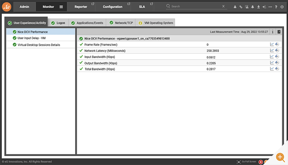Click the Network Latency (Milliseconds) label
The width and height of the screenshot is (288, 165).
(x=105, y=51)
